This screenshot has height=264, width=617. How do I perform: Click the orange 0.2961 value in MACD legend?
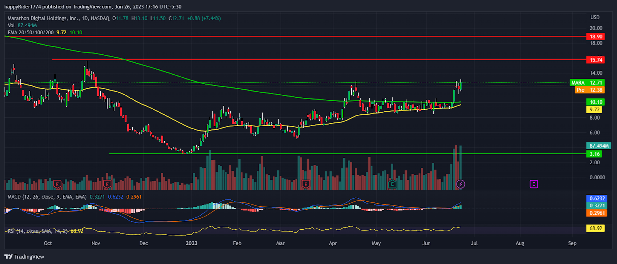pos(134,197)
